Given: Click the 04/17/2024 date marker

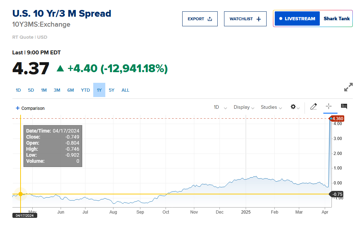Looking at the screenshot, I should point(24,215).
